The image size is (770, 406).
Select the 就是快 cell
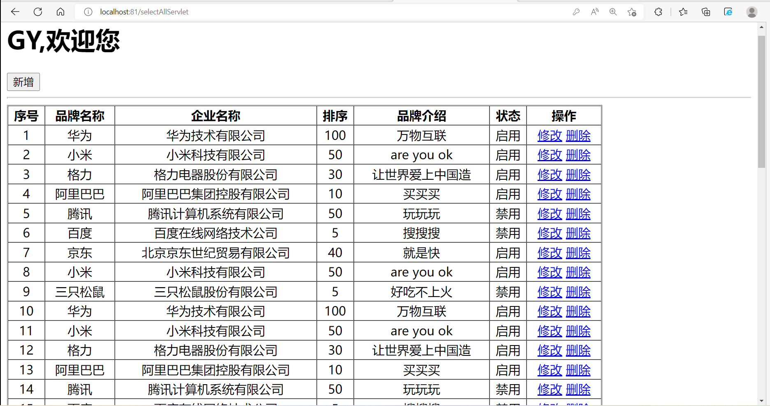click(422, 253)
